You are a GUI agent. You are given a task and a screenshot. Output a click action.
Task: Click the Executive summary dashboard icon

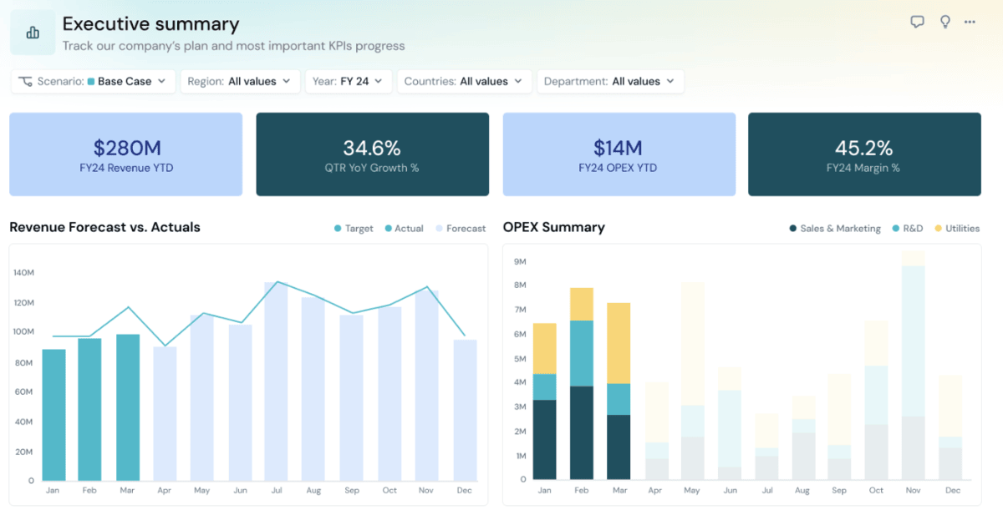[32, 32]
